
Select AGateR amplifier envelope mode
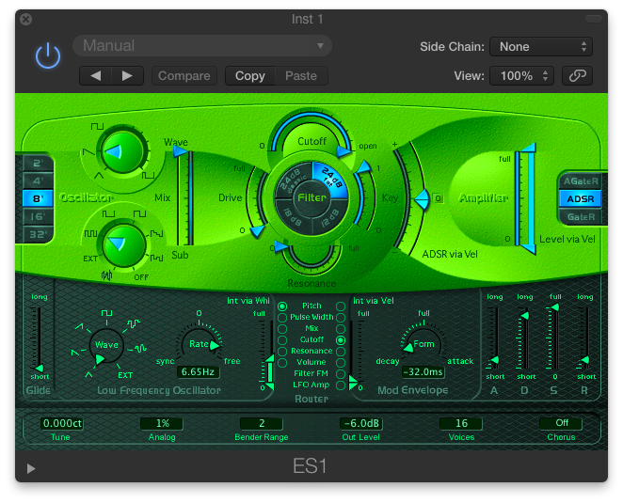tap(581, 181)
